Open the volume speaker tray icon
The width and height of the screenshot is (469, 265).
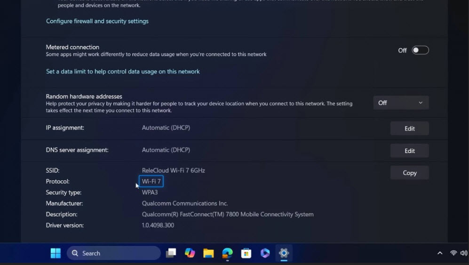[464, 253]
